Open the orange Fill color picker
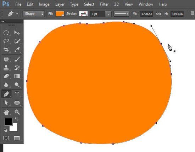This screenshot has height=152, width=195. tap(60, 14)
